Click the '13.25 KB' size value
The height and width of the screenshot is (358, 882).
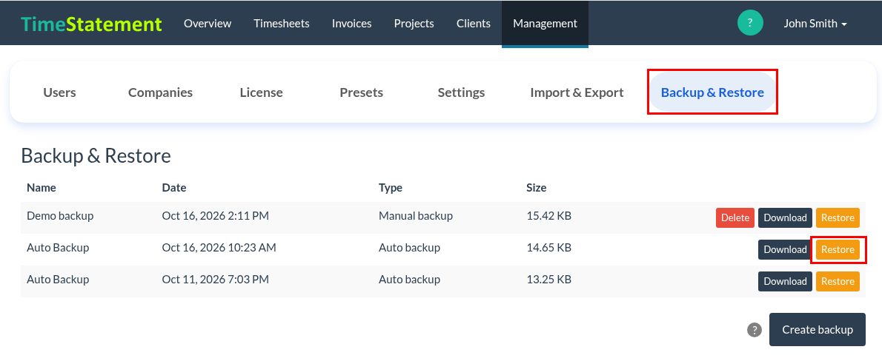click(548, 279)
